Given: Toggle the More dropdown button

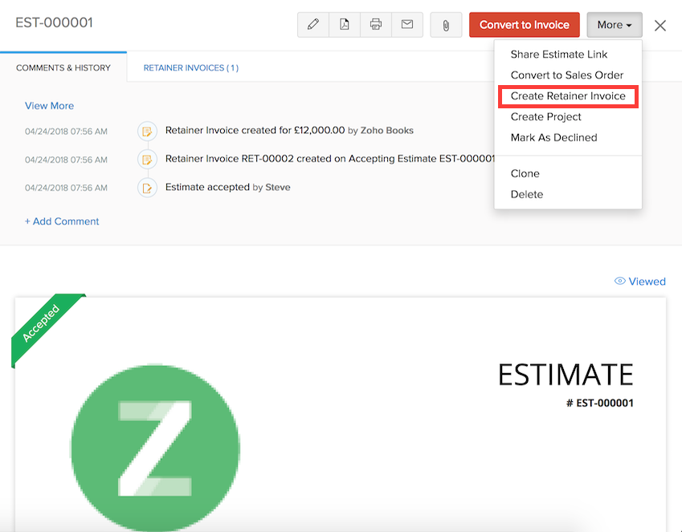Looking at the screenshot, I should point(615,25).
